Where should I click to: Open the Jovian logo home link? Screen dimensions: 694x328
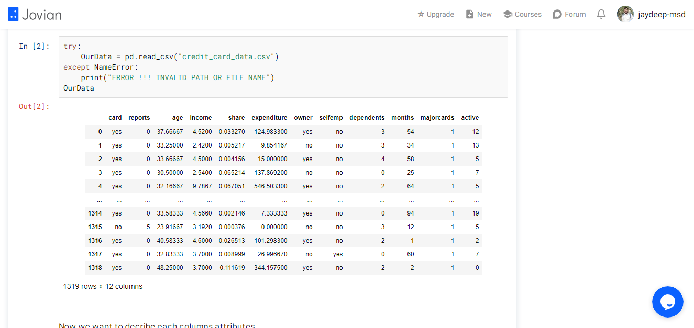click(35, 14)
